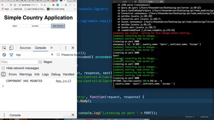The image size is (214, 120).
Task: Clear the console with the ban icon
Action: 4,55
